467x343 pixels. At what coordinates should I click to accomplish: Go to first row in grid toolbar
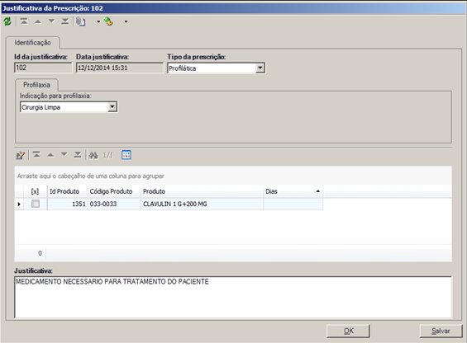tap(36, 155)
